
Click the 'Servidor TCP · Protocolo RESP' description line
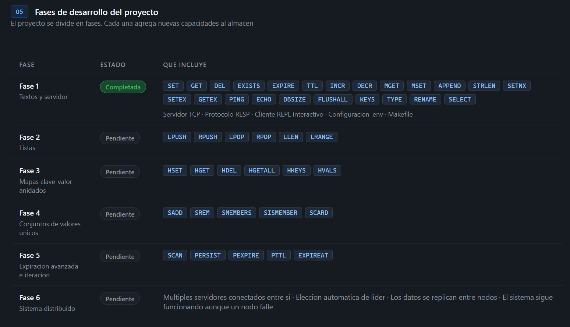[288, 114]
